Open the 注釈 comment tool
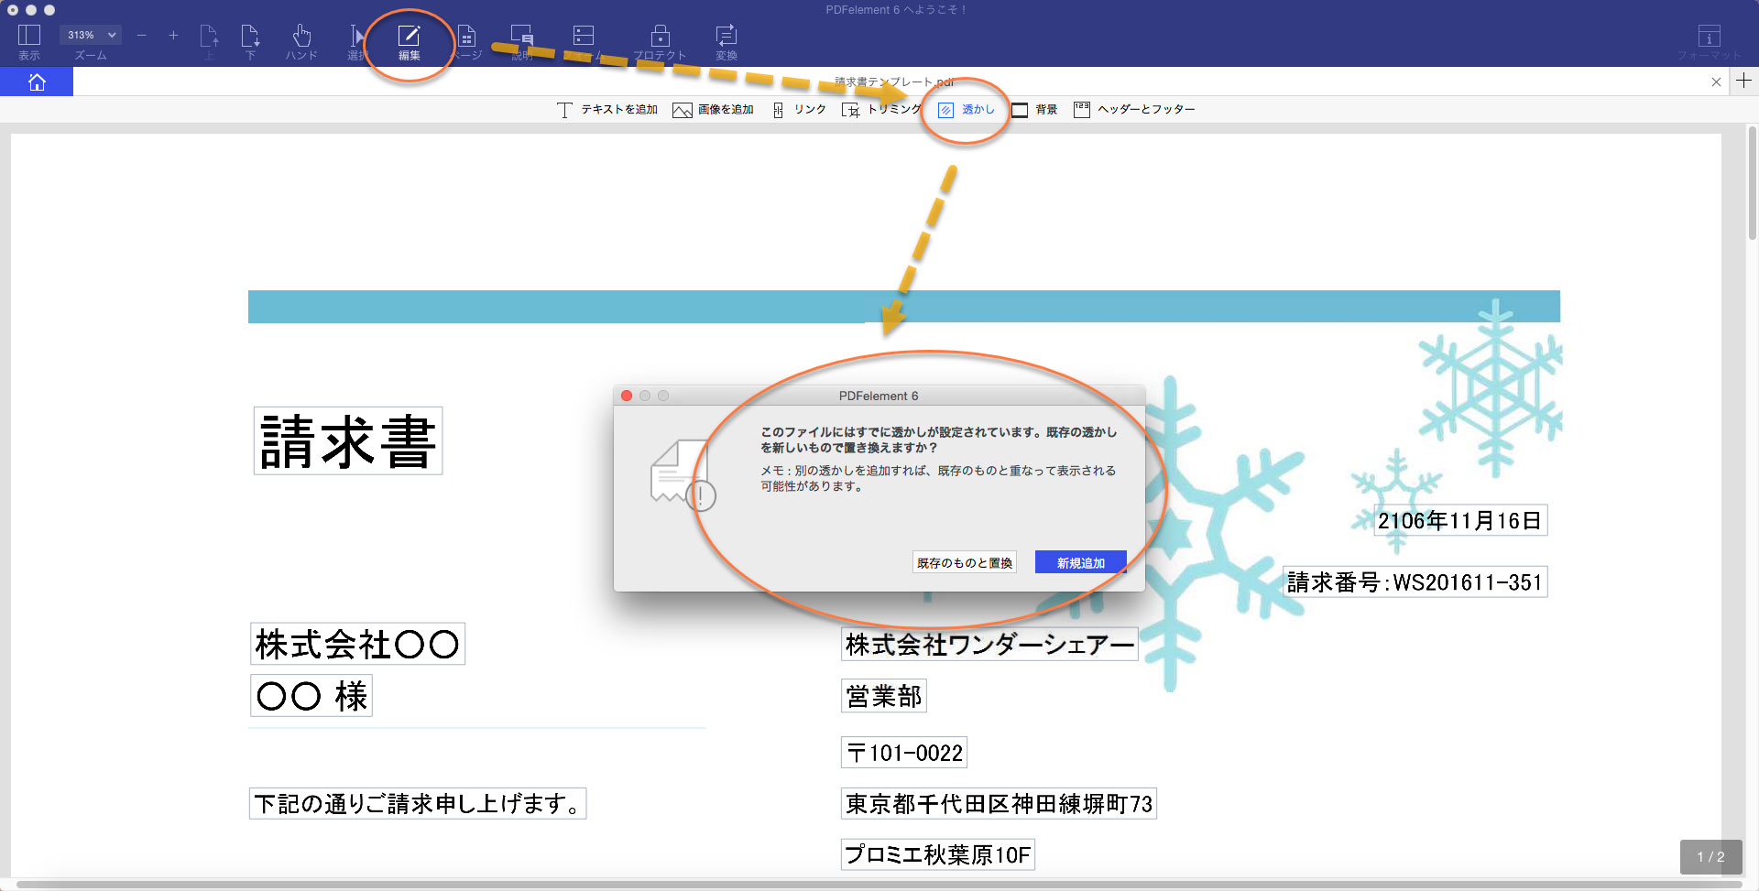The height and width of the screenshot is (891, 1759). click(522, 41)
